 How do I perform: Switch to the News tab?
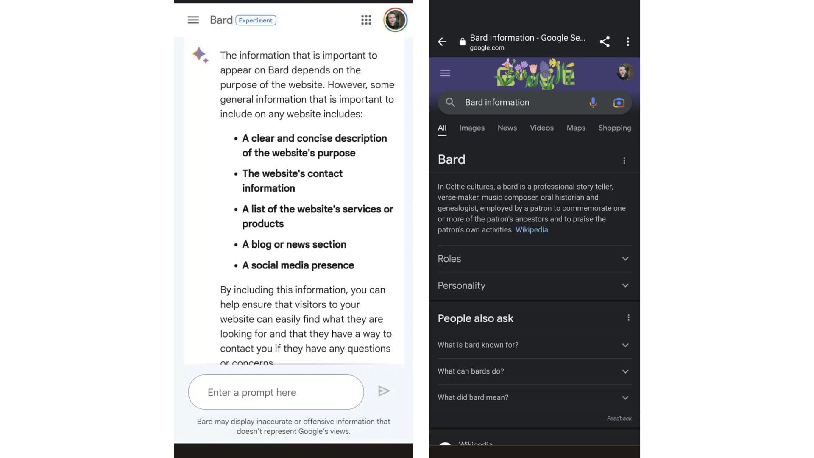[507, 128]
